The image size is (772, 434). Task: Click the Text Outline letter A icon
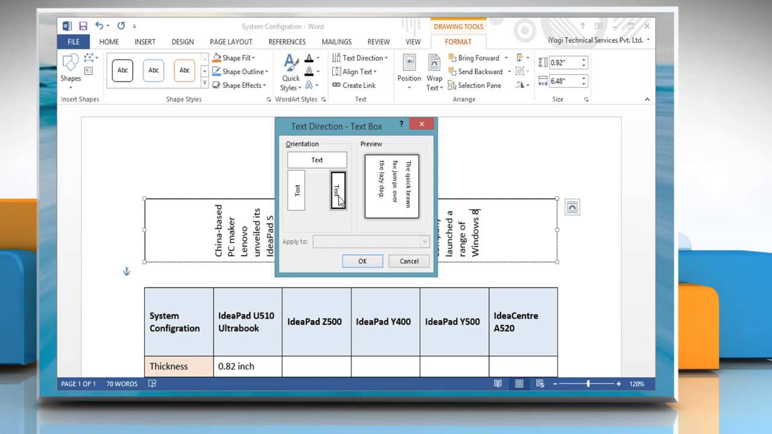(x=309, y=72)
